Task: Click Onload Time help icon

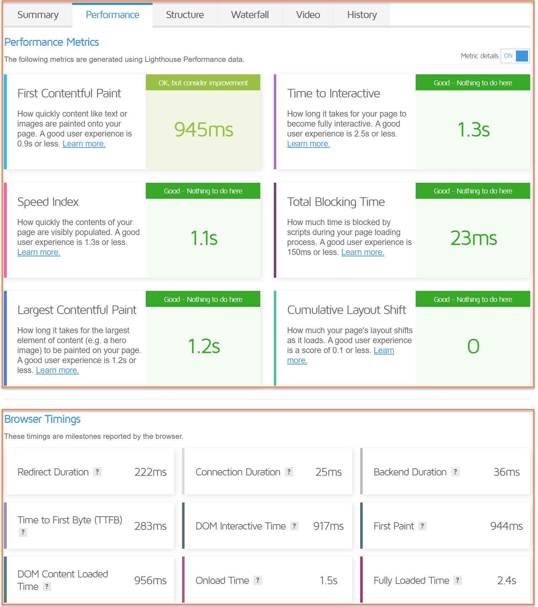Action: [x=258, y=580]
